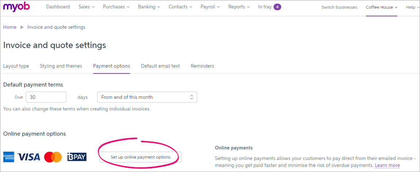Click Set up online payment options button
Viewport: 420px width, 172px height.
pyautogui.click(x=140, y=157)
